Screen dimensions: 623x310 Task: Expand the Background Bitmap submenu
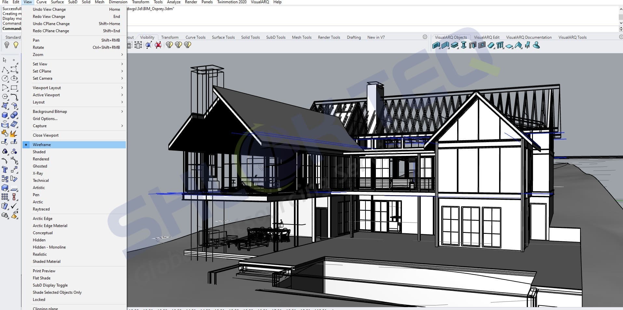coord(74,112)
